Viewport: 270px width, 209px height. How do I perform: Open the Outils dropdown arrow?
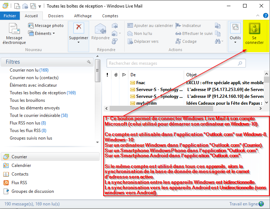point(235,42)
